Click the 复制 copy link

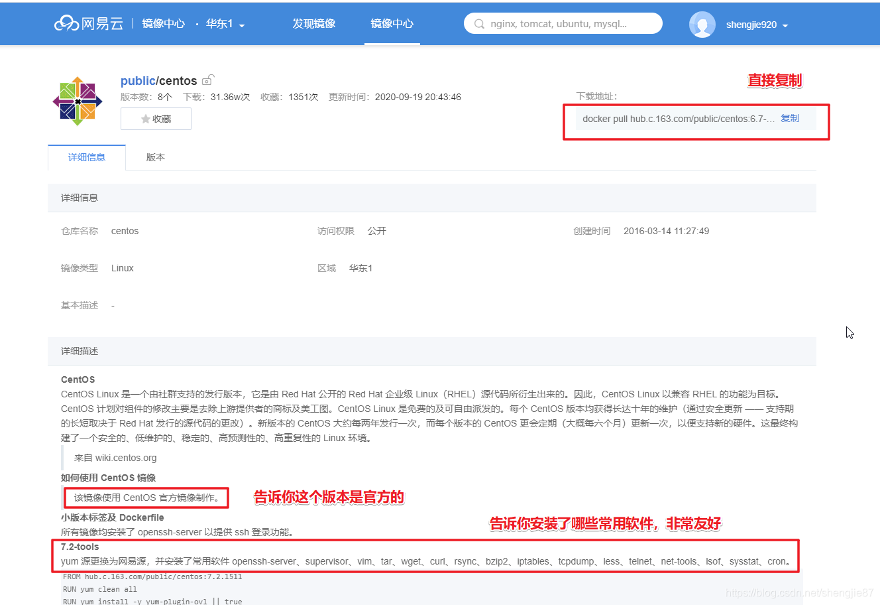(790, 118)
